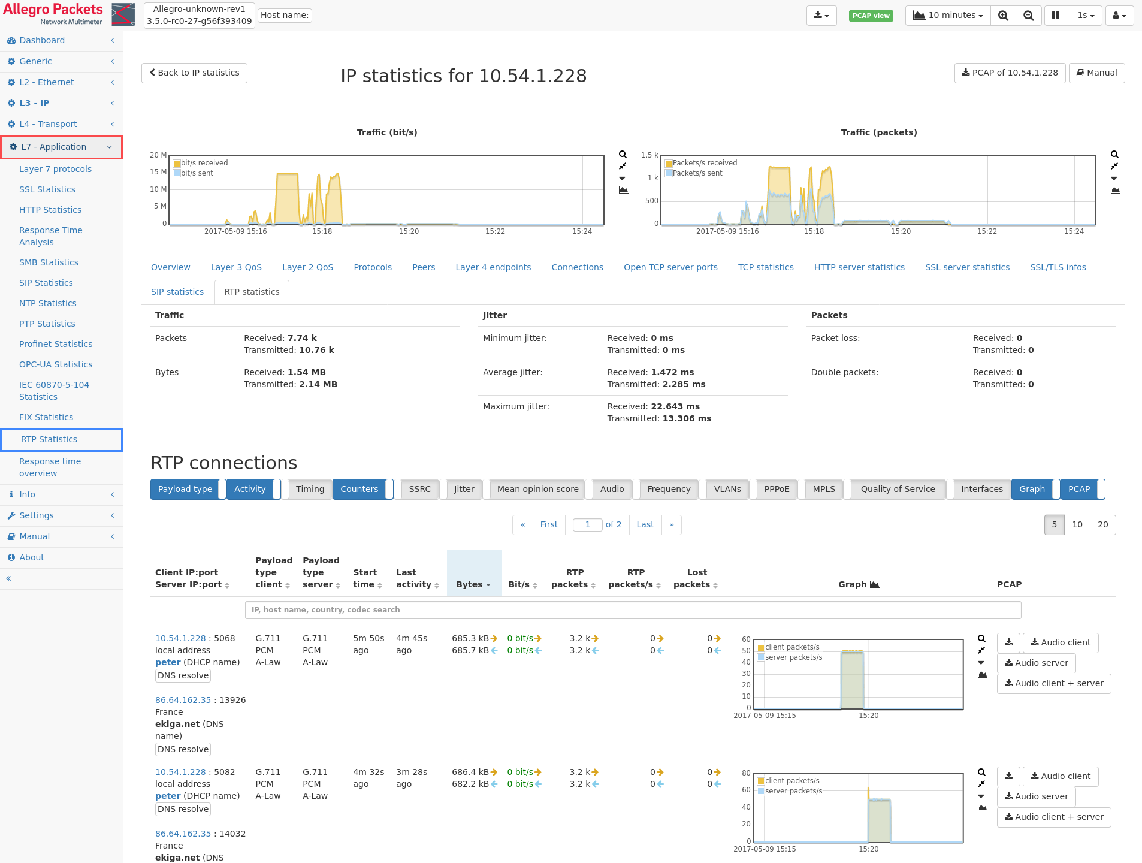Image resolution: width=1142 pixels, height=863 pixels.
Task: Expand the Generic sidebar section
Action: coord(61,61)
